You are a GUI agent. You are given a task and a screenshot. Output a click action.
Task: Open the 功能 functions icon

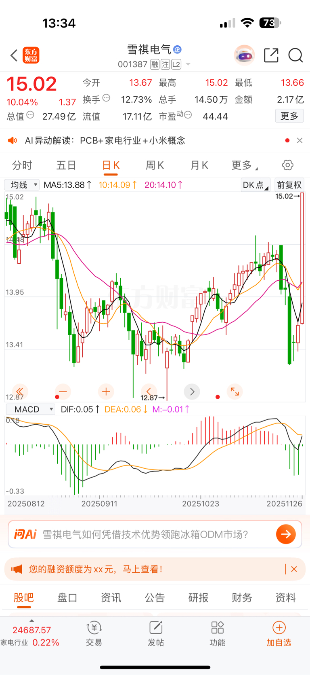pos(217,634)
